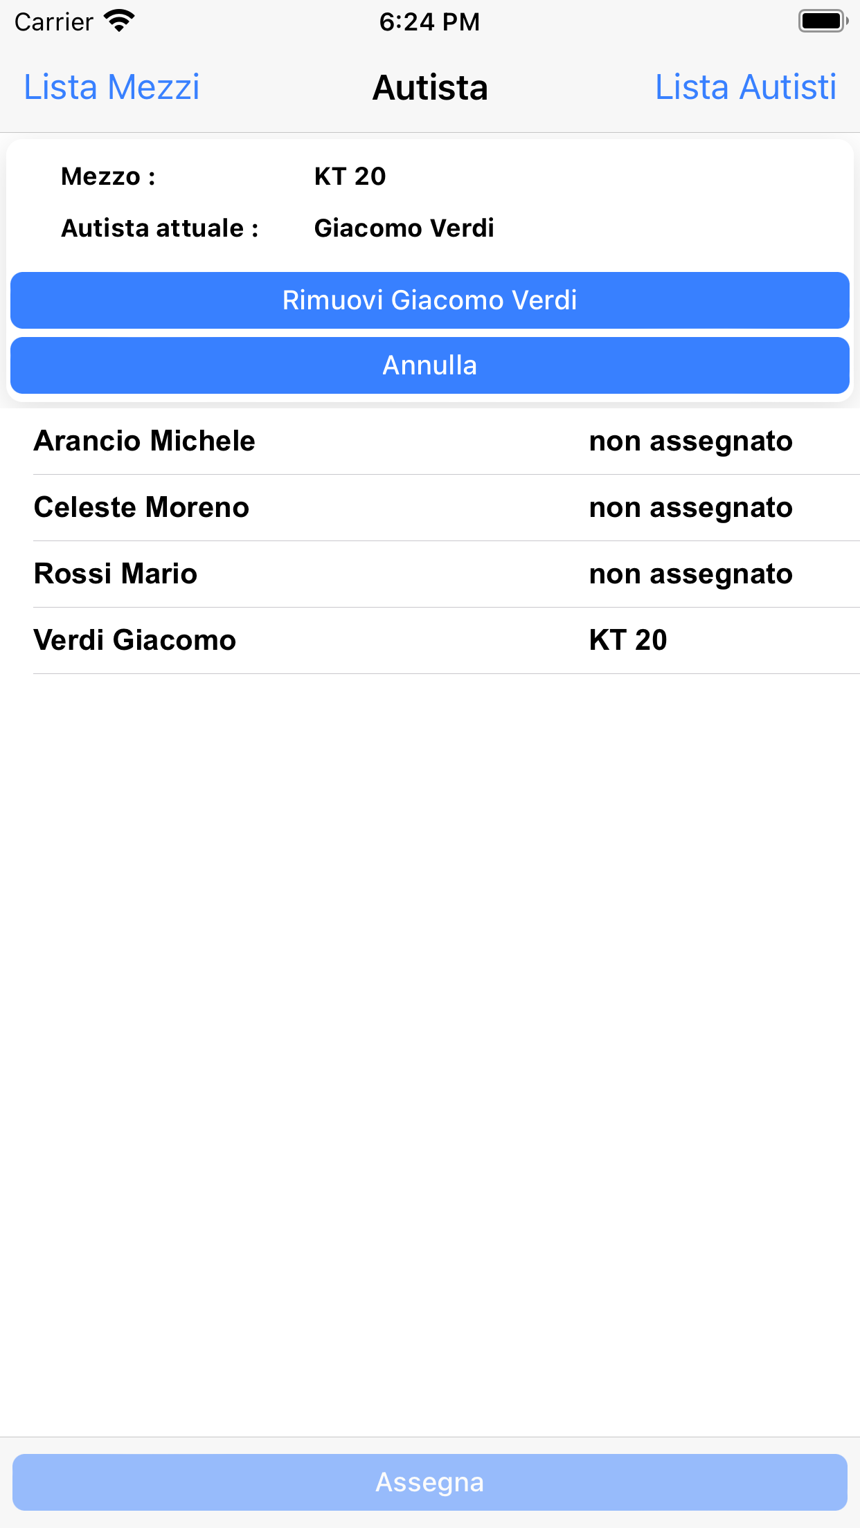Tap Arancio Michele's "non assegnato" status
This screenshot has width=860, height=1528.
click(690, 441)
